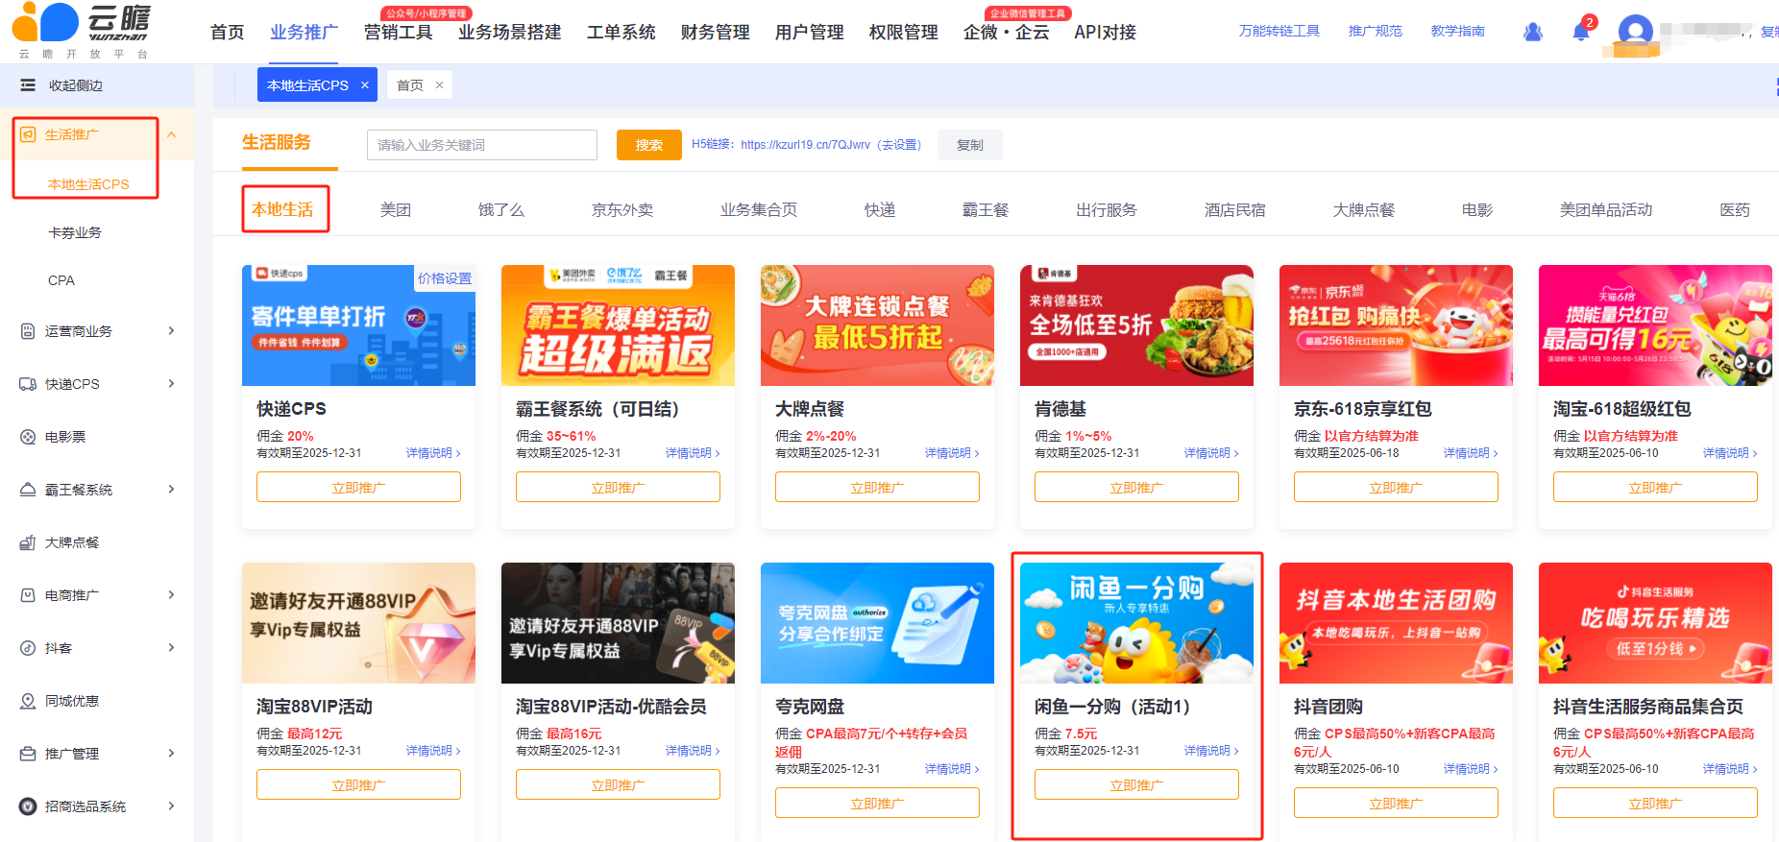The image size is (1779, 842).
Task: Expand the 运营商业务 sidebar group
Action: (x=172, y=331)
